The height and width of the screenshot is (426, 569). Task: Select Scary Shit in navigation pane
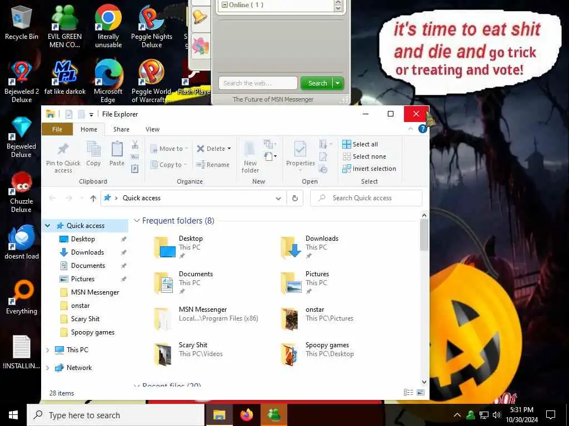coord(85,319)
